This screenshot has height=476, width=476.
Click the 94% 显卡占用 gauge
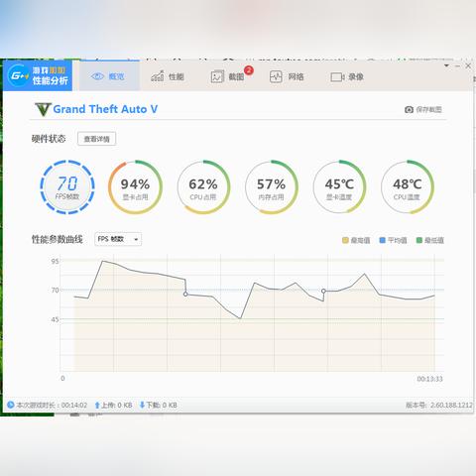click(135, 187)
